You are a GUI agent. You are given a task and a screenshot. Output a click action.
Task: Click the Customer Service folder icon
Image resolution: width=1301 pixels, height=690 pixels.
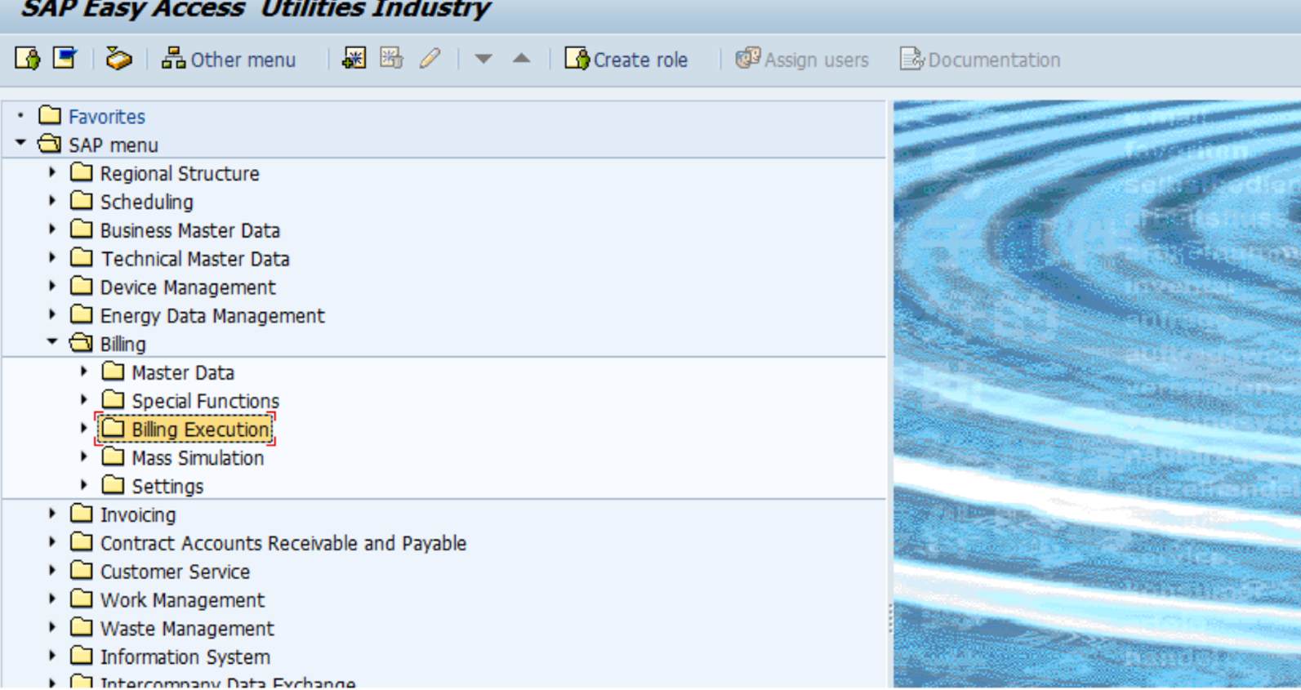81,570
